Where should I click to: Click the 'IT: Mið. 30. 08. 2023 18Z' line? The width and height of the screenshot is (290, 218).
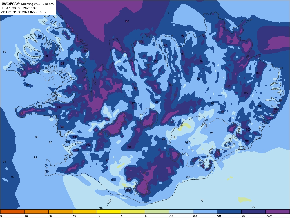tap(19, 8)
